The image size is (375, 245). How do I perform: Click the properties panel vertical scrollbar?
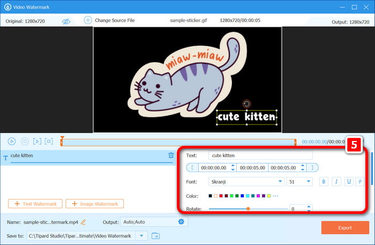point(372,169)
